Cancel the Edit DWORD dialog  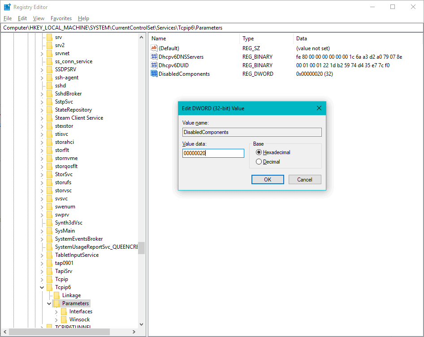coord(305,180)
